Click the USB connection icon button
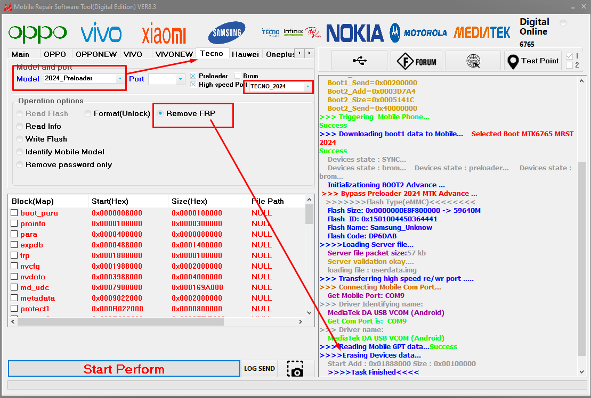Viewport: 591px width, 398px height. tap(360, 61)
